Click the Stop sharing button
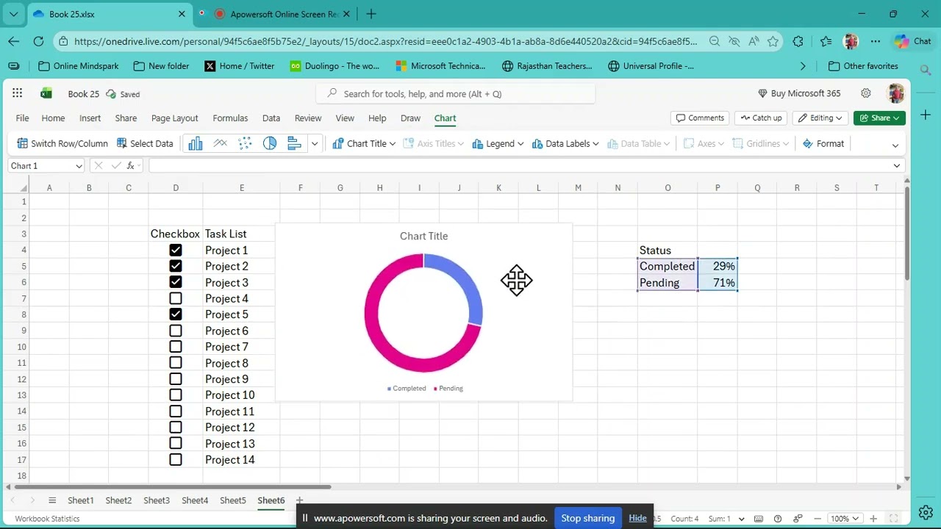This screenshot has width=941, height=529. 588,518
